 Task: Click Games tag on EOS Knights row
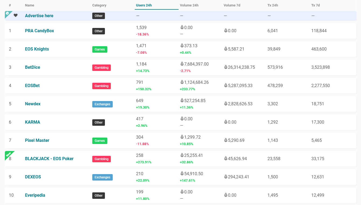pyautogui.click(x=100, y=49)
